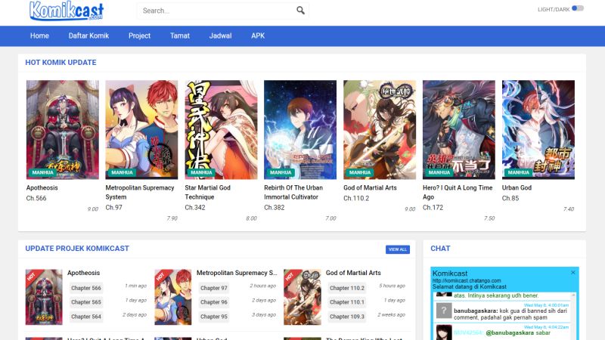Open Rebirth Of The Urban Immortal Cultivator cover

click(x=300, y=129)
